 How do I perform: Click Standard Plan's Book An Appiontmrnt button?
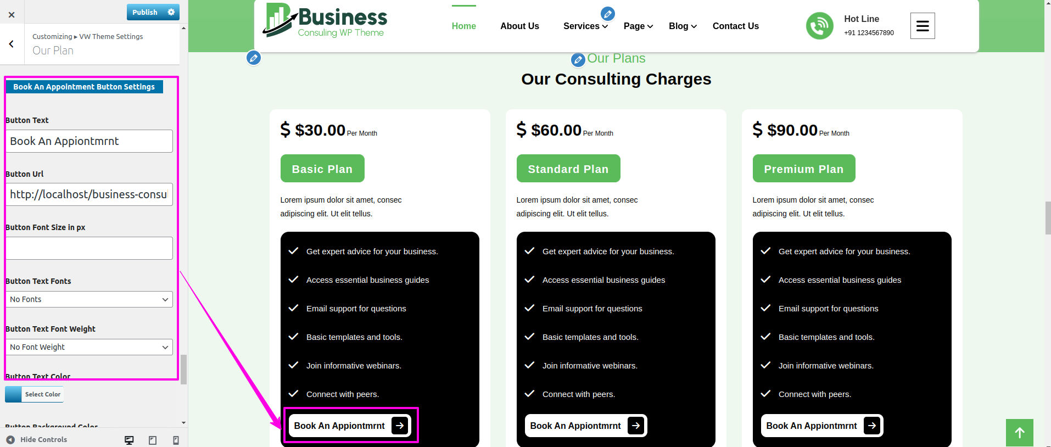pos(585,426)
